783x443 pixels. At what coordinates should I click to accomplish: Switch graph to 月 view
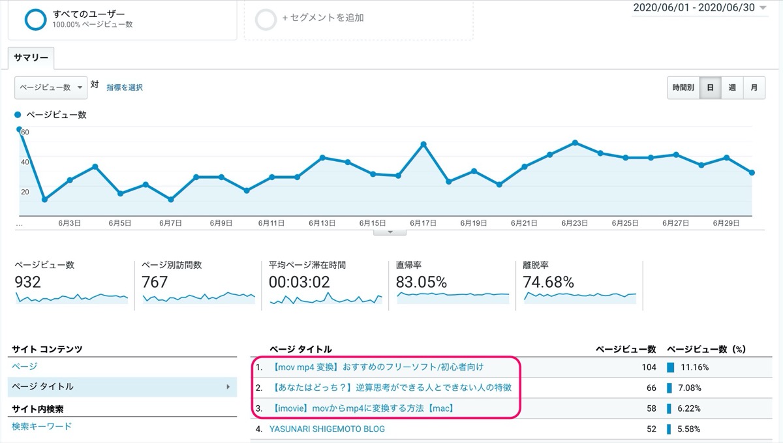click(x=754, y=87)
